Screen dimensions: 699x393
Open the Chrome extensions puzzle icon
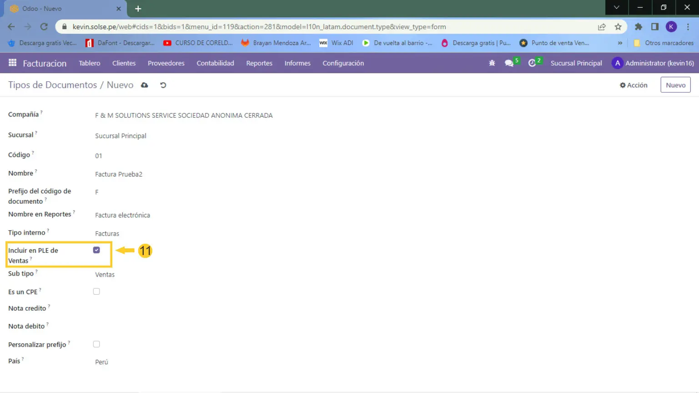click(639, 27)
